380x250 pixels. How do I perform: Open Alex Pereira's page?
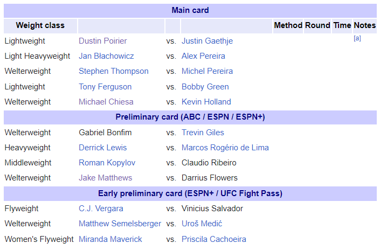(203, 56)
